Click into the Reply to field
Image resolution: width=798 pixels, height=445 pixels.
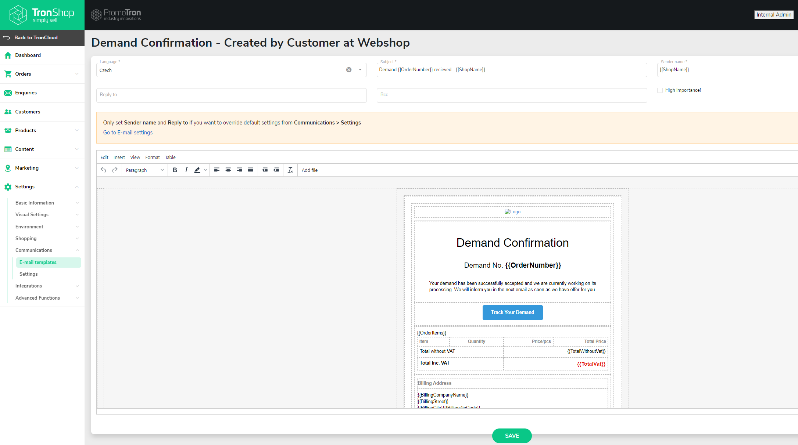[232, 95]
